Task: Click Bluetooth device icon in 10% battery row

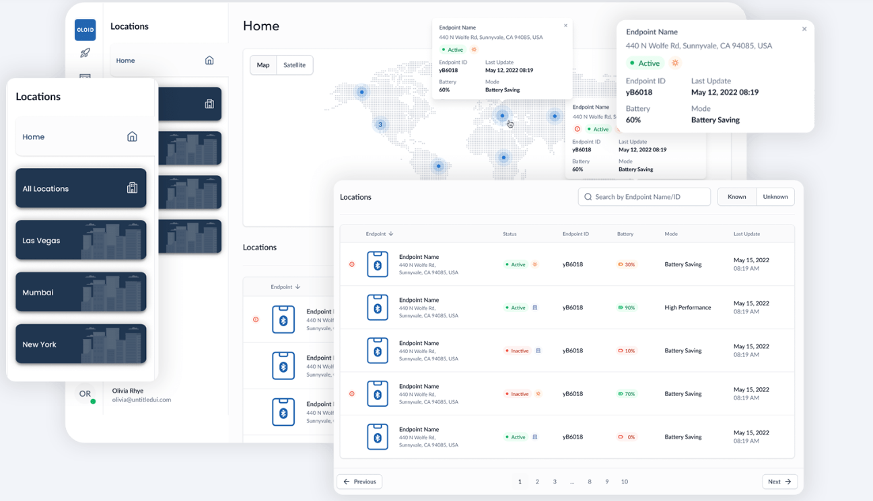Action: [x=378, y=350]
